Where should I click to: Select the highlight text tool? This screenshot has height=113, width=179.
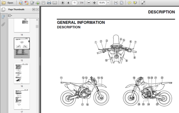135,3
